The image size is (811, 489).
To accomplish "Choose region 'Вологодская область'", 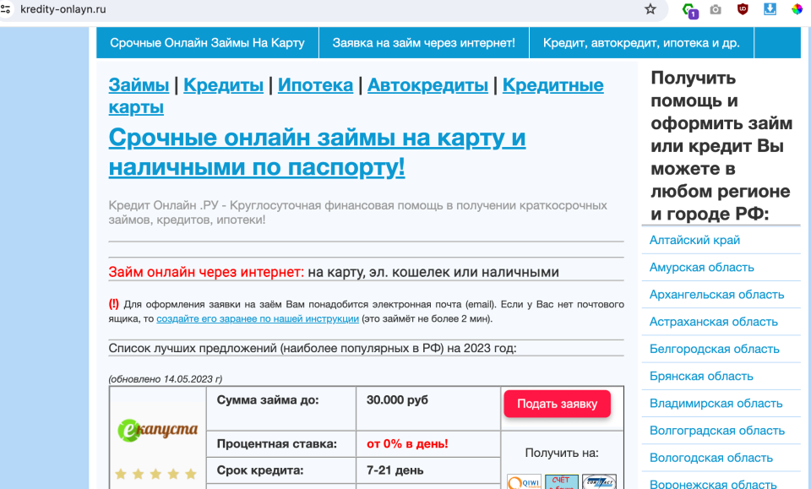I will click(x=711, y=458).
